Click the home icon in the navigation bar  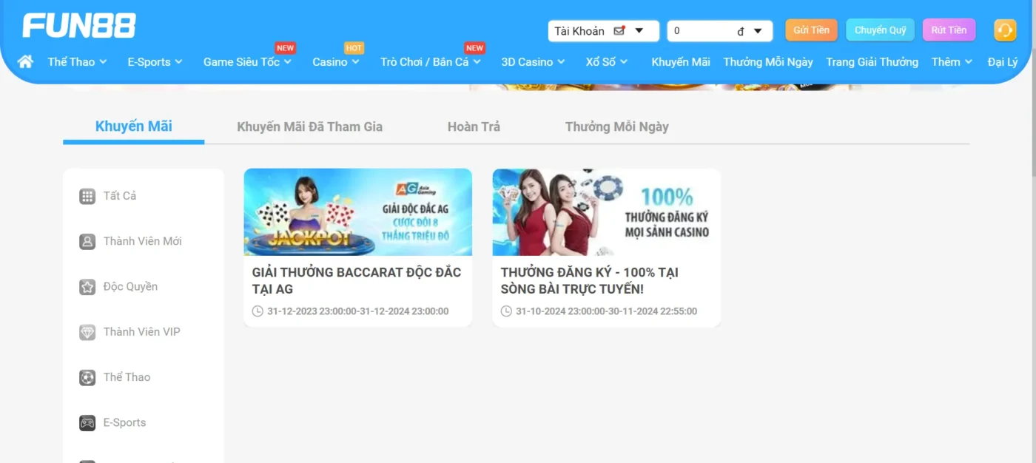pyautogui.click(x=25, y=61)
